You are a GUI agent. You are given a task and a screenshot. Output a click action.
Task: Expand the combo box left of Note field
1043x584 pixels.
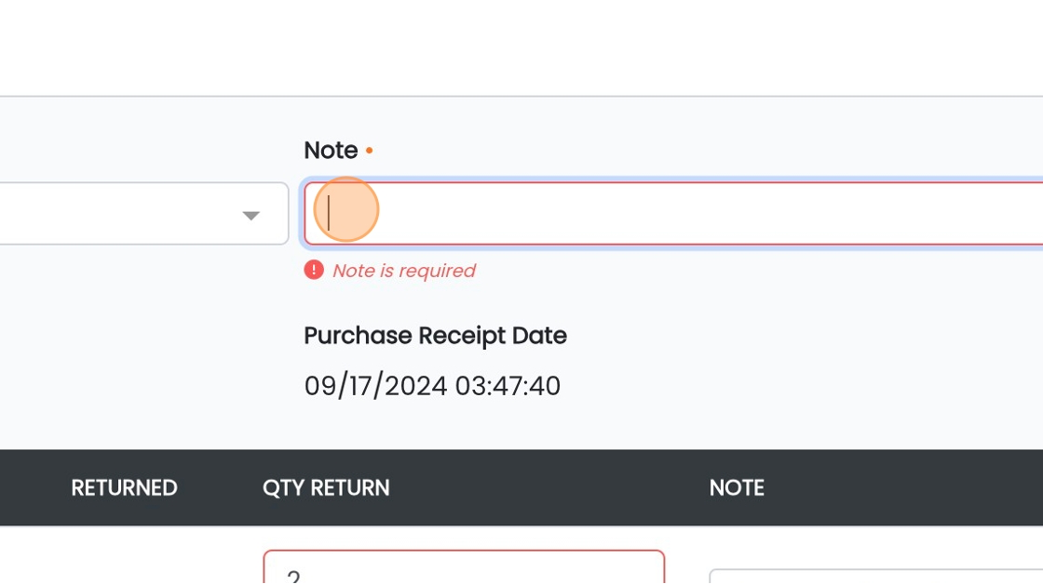tap(143, 213)
